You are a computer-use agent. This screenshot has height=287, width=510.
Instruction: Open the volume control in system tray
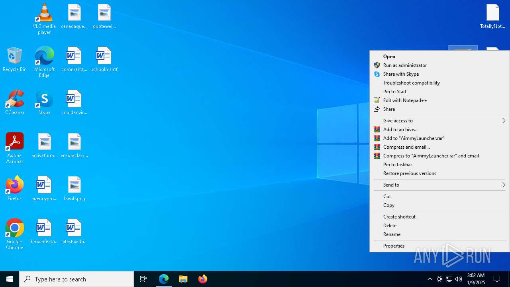pyautogui.click(x=459, y=279)
